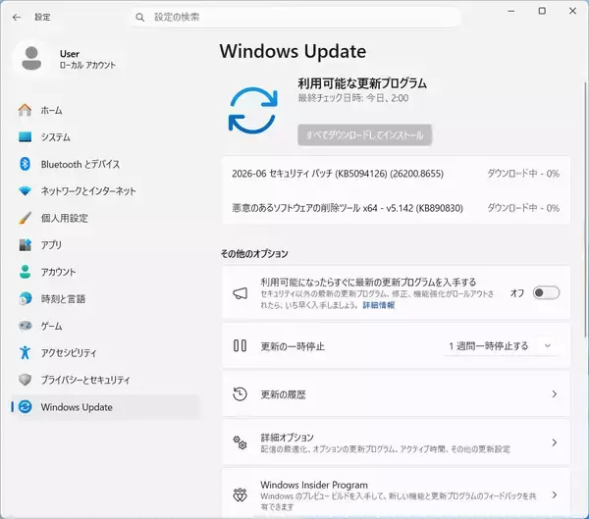Image resolution: width=589 pixels, height=519 pixels.
Task: Click the ホーム house icon
Action: tap(26, 110)
